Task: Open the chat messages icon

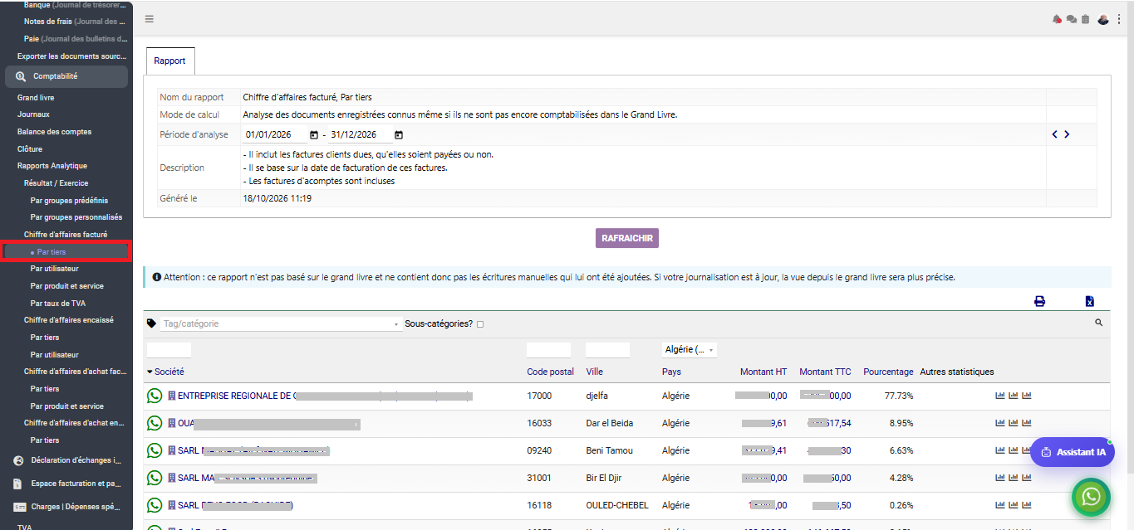Action: (x=1071, y=19)
